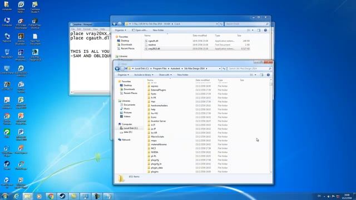
Task: Click the Windows Start button
Action: (x=5, y=196)
